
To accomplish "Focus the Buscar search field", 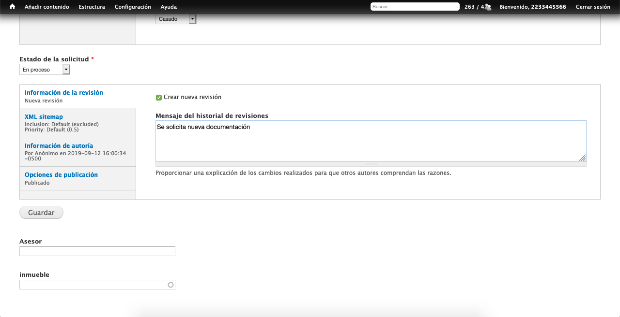I will pyautogui.click(x=415, y=7).
